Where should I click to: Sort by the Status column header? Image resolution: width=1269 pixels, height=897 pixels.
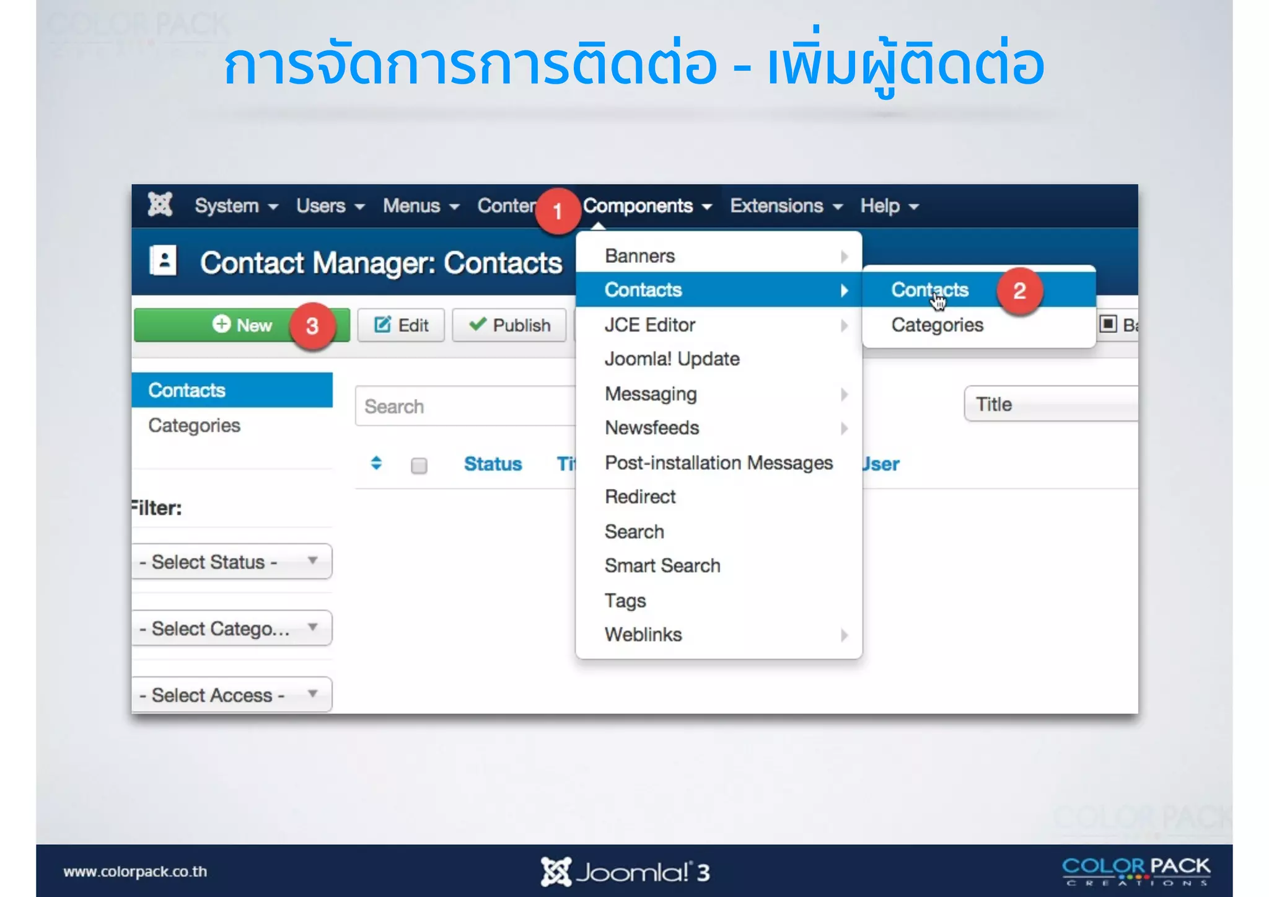[493, 464]
